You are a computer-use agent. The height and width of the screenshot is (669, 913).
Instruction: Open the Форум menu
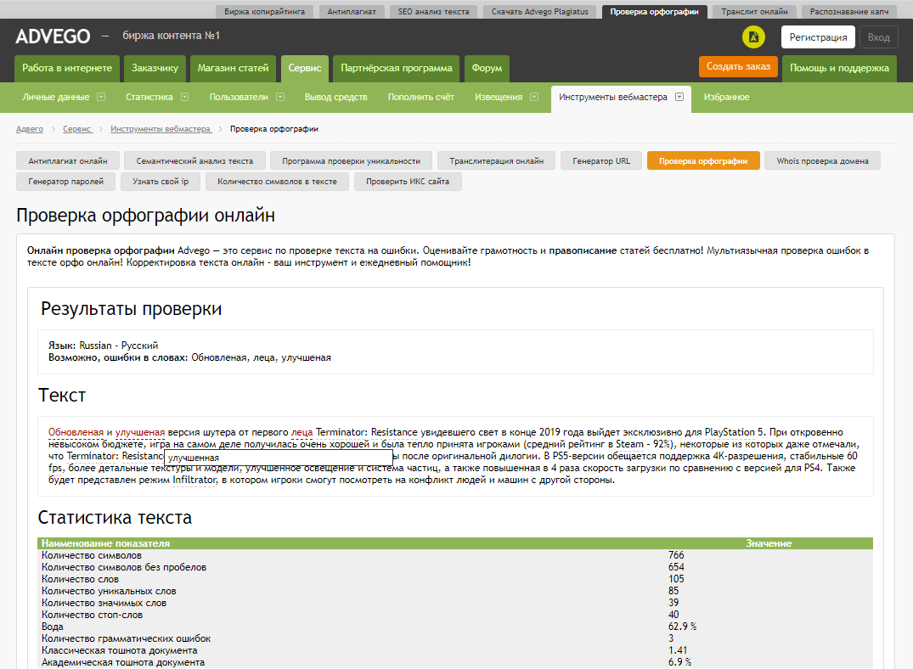[x=486, y=67]
